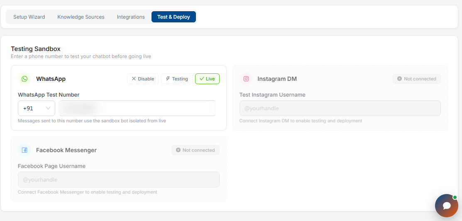This screenshot has width=462, height=221.
Task: Click the Test Instagram Username field
Action: (x=340, y=108)
